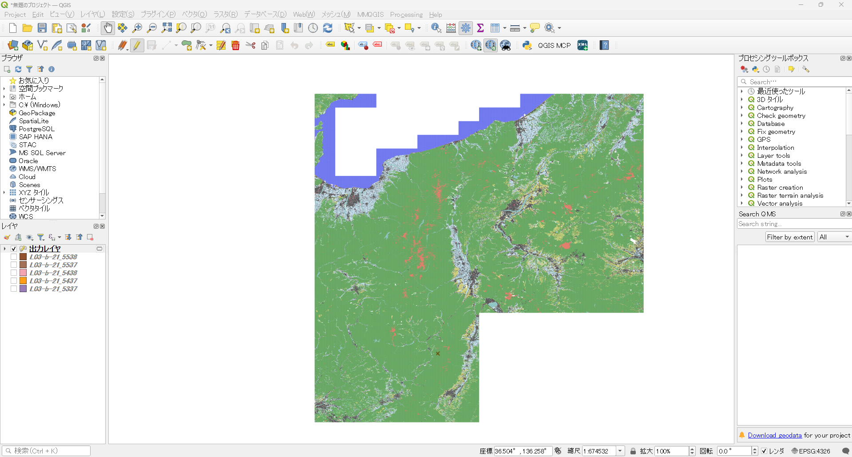
Task: Activate the Zoom Out magnifier tool
Action: (x=152, y=28)
